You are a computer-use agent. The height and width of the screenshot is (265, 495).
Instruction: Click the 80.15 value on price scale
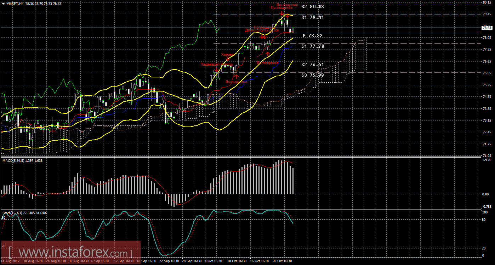487,2
